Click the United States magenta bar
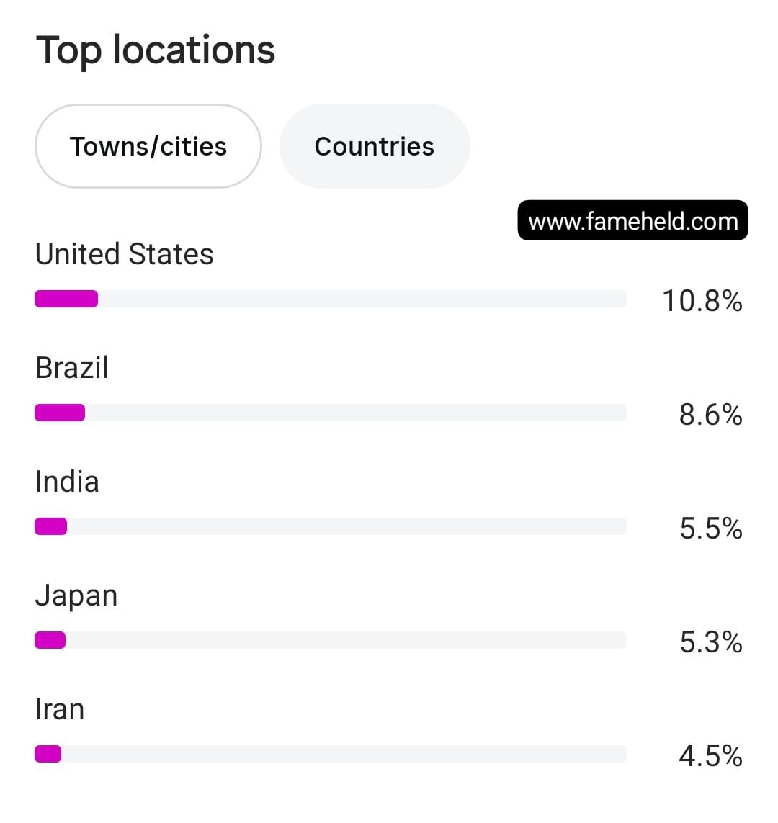The width and height of the screenshot is (778, 823). click(x=66, y=299)
